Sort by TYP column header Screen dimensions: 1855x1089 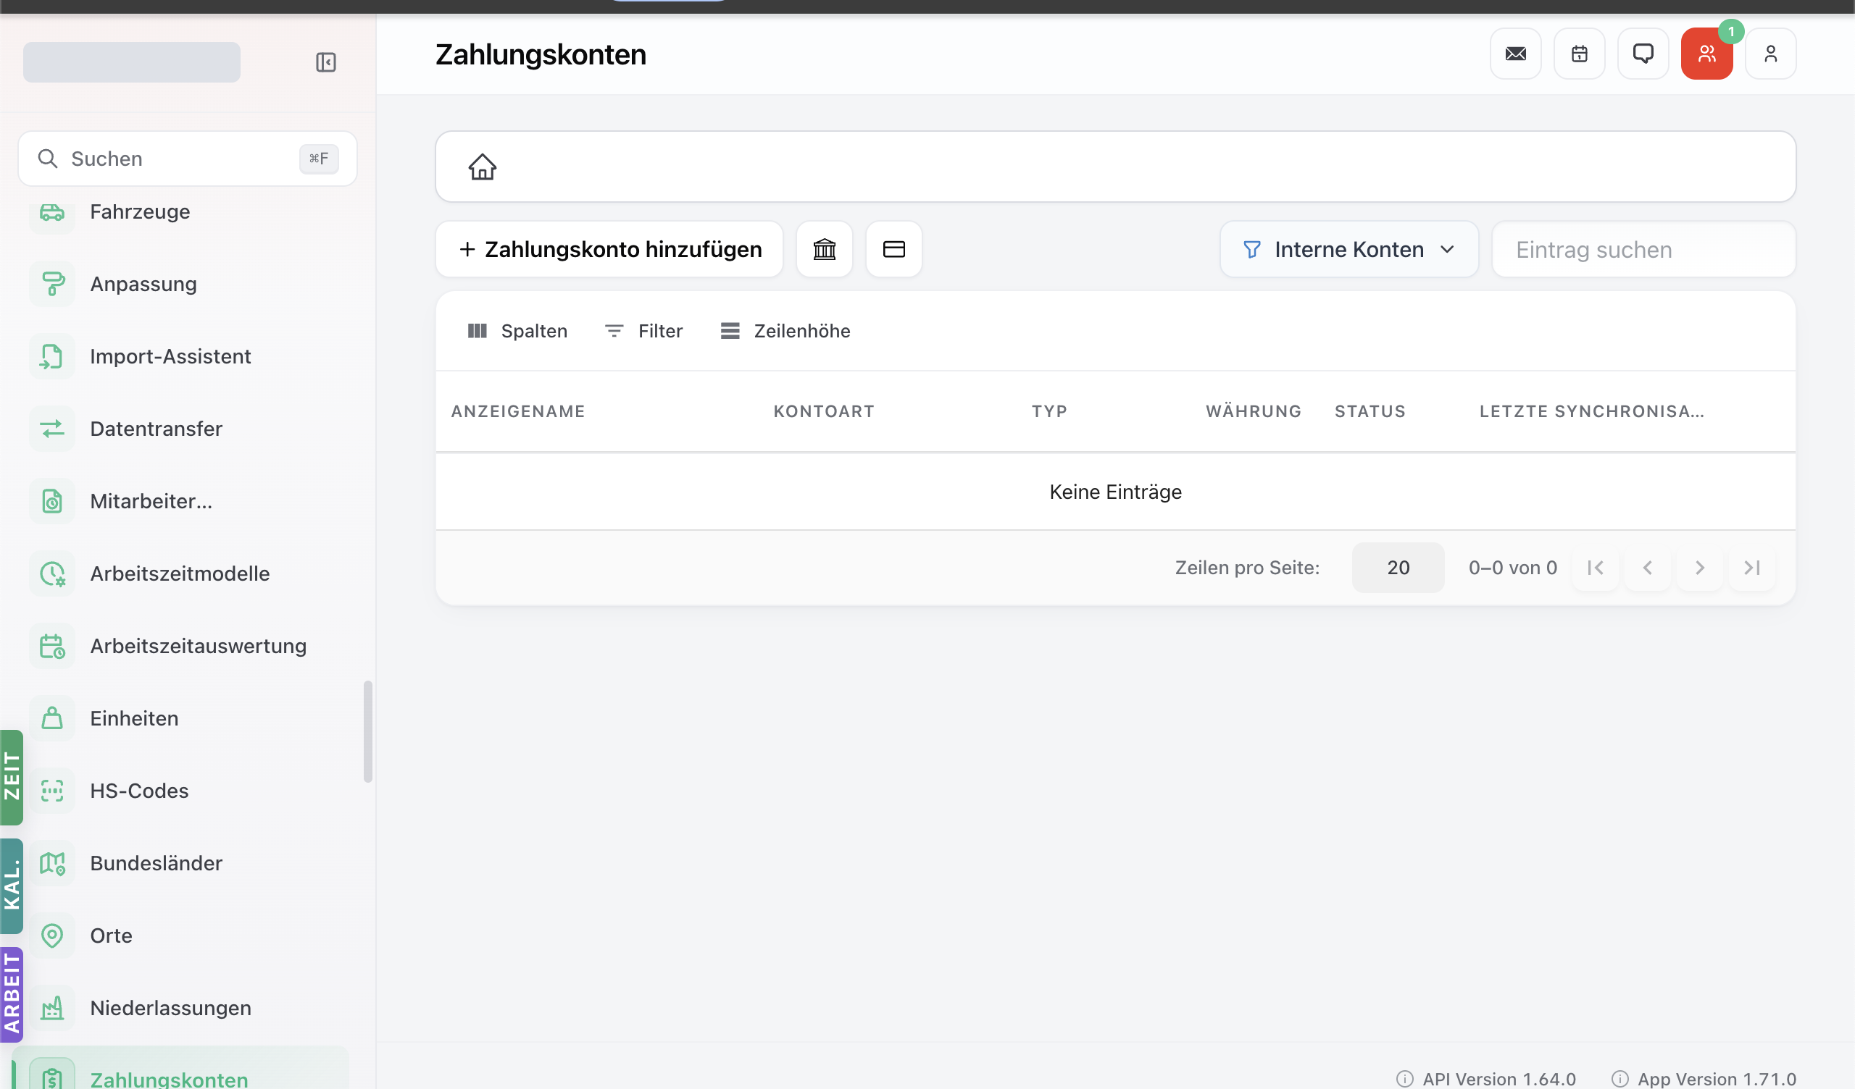coord(1049,411)
